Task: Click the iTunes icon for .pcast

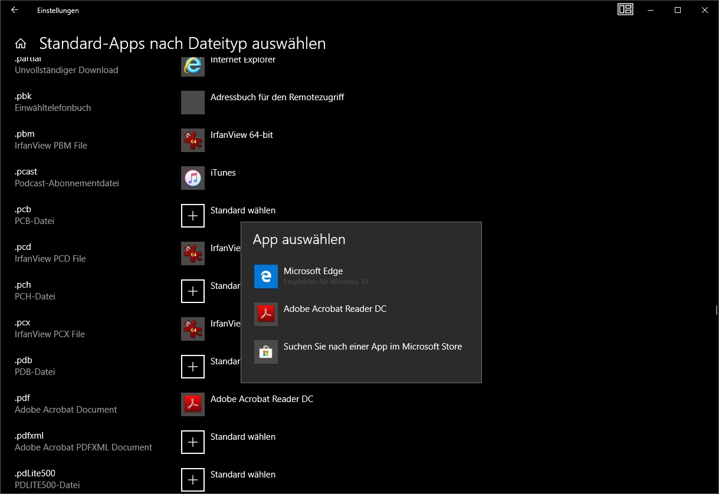Action: (x=193, y=178)
